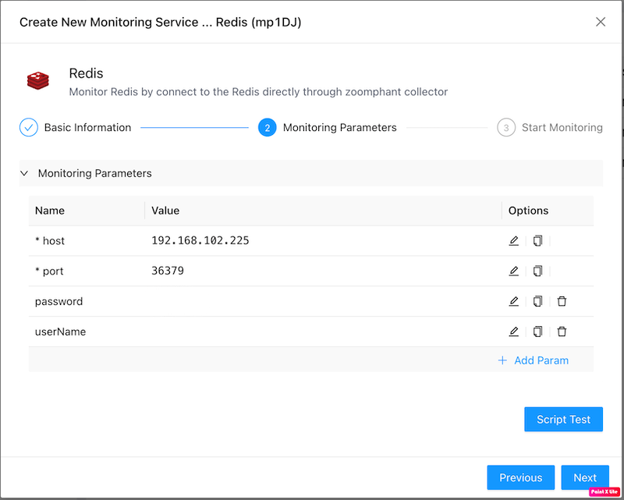Copy the password parameter row
Image resolution: width=624 pixels, height=500 pixels.
pos(537,301)
